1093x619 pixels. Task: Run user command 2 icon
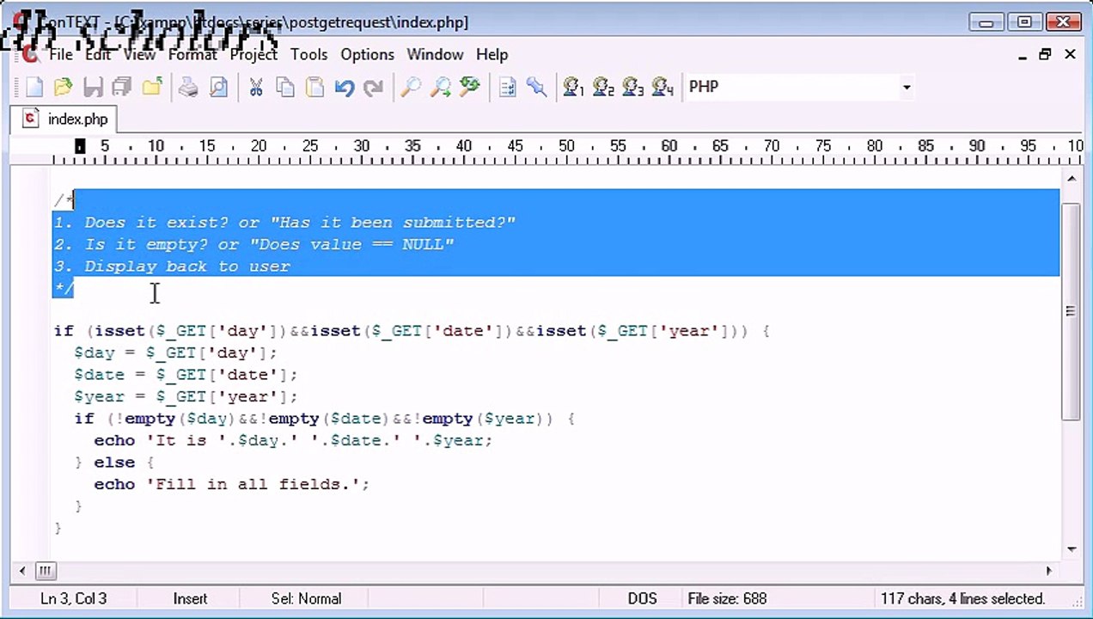603,87
